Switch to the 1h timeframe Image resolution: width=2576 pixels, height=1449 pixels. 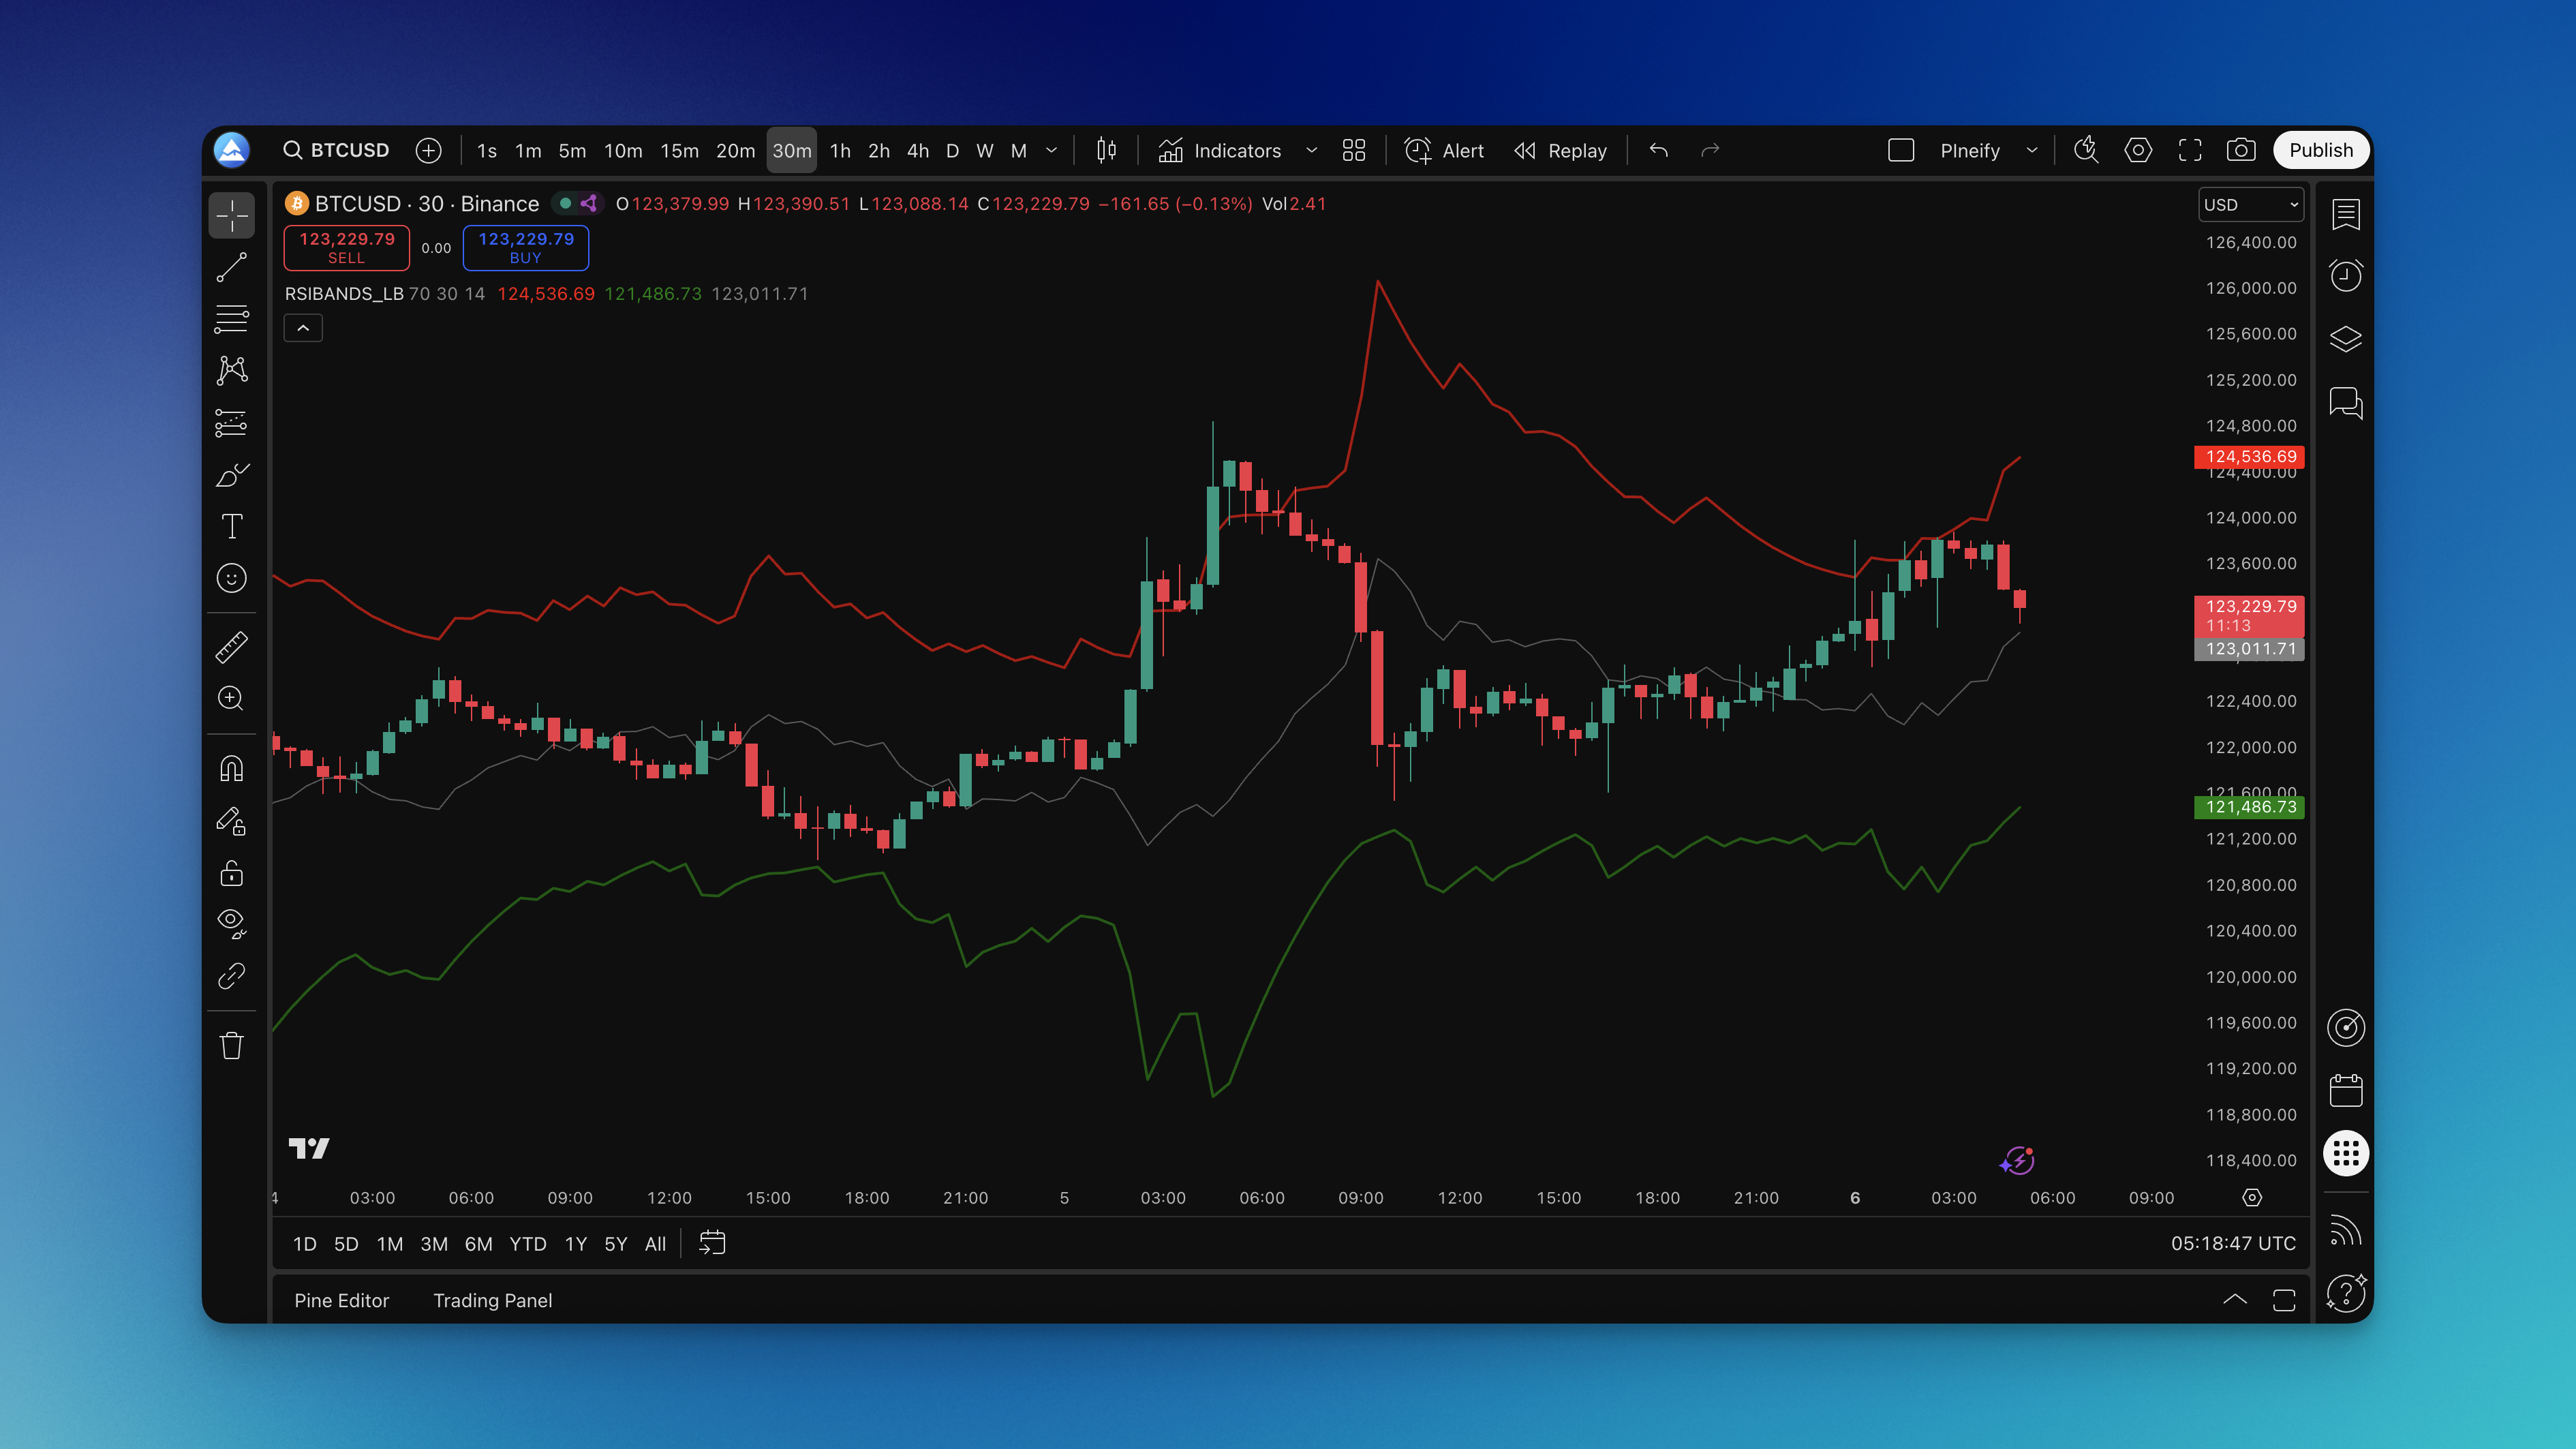[x=840, y=150]
